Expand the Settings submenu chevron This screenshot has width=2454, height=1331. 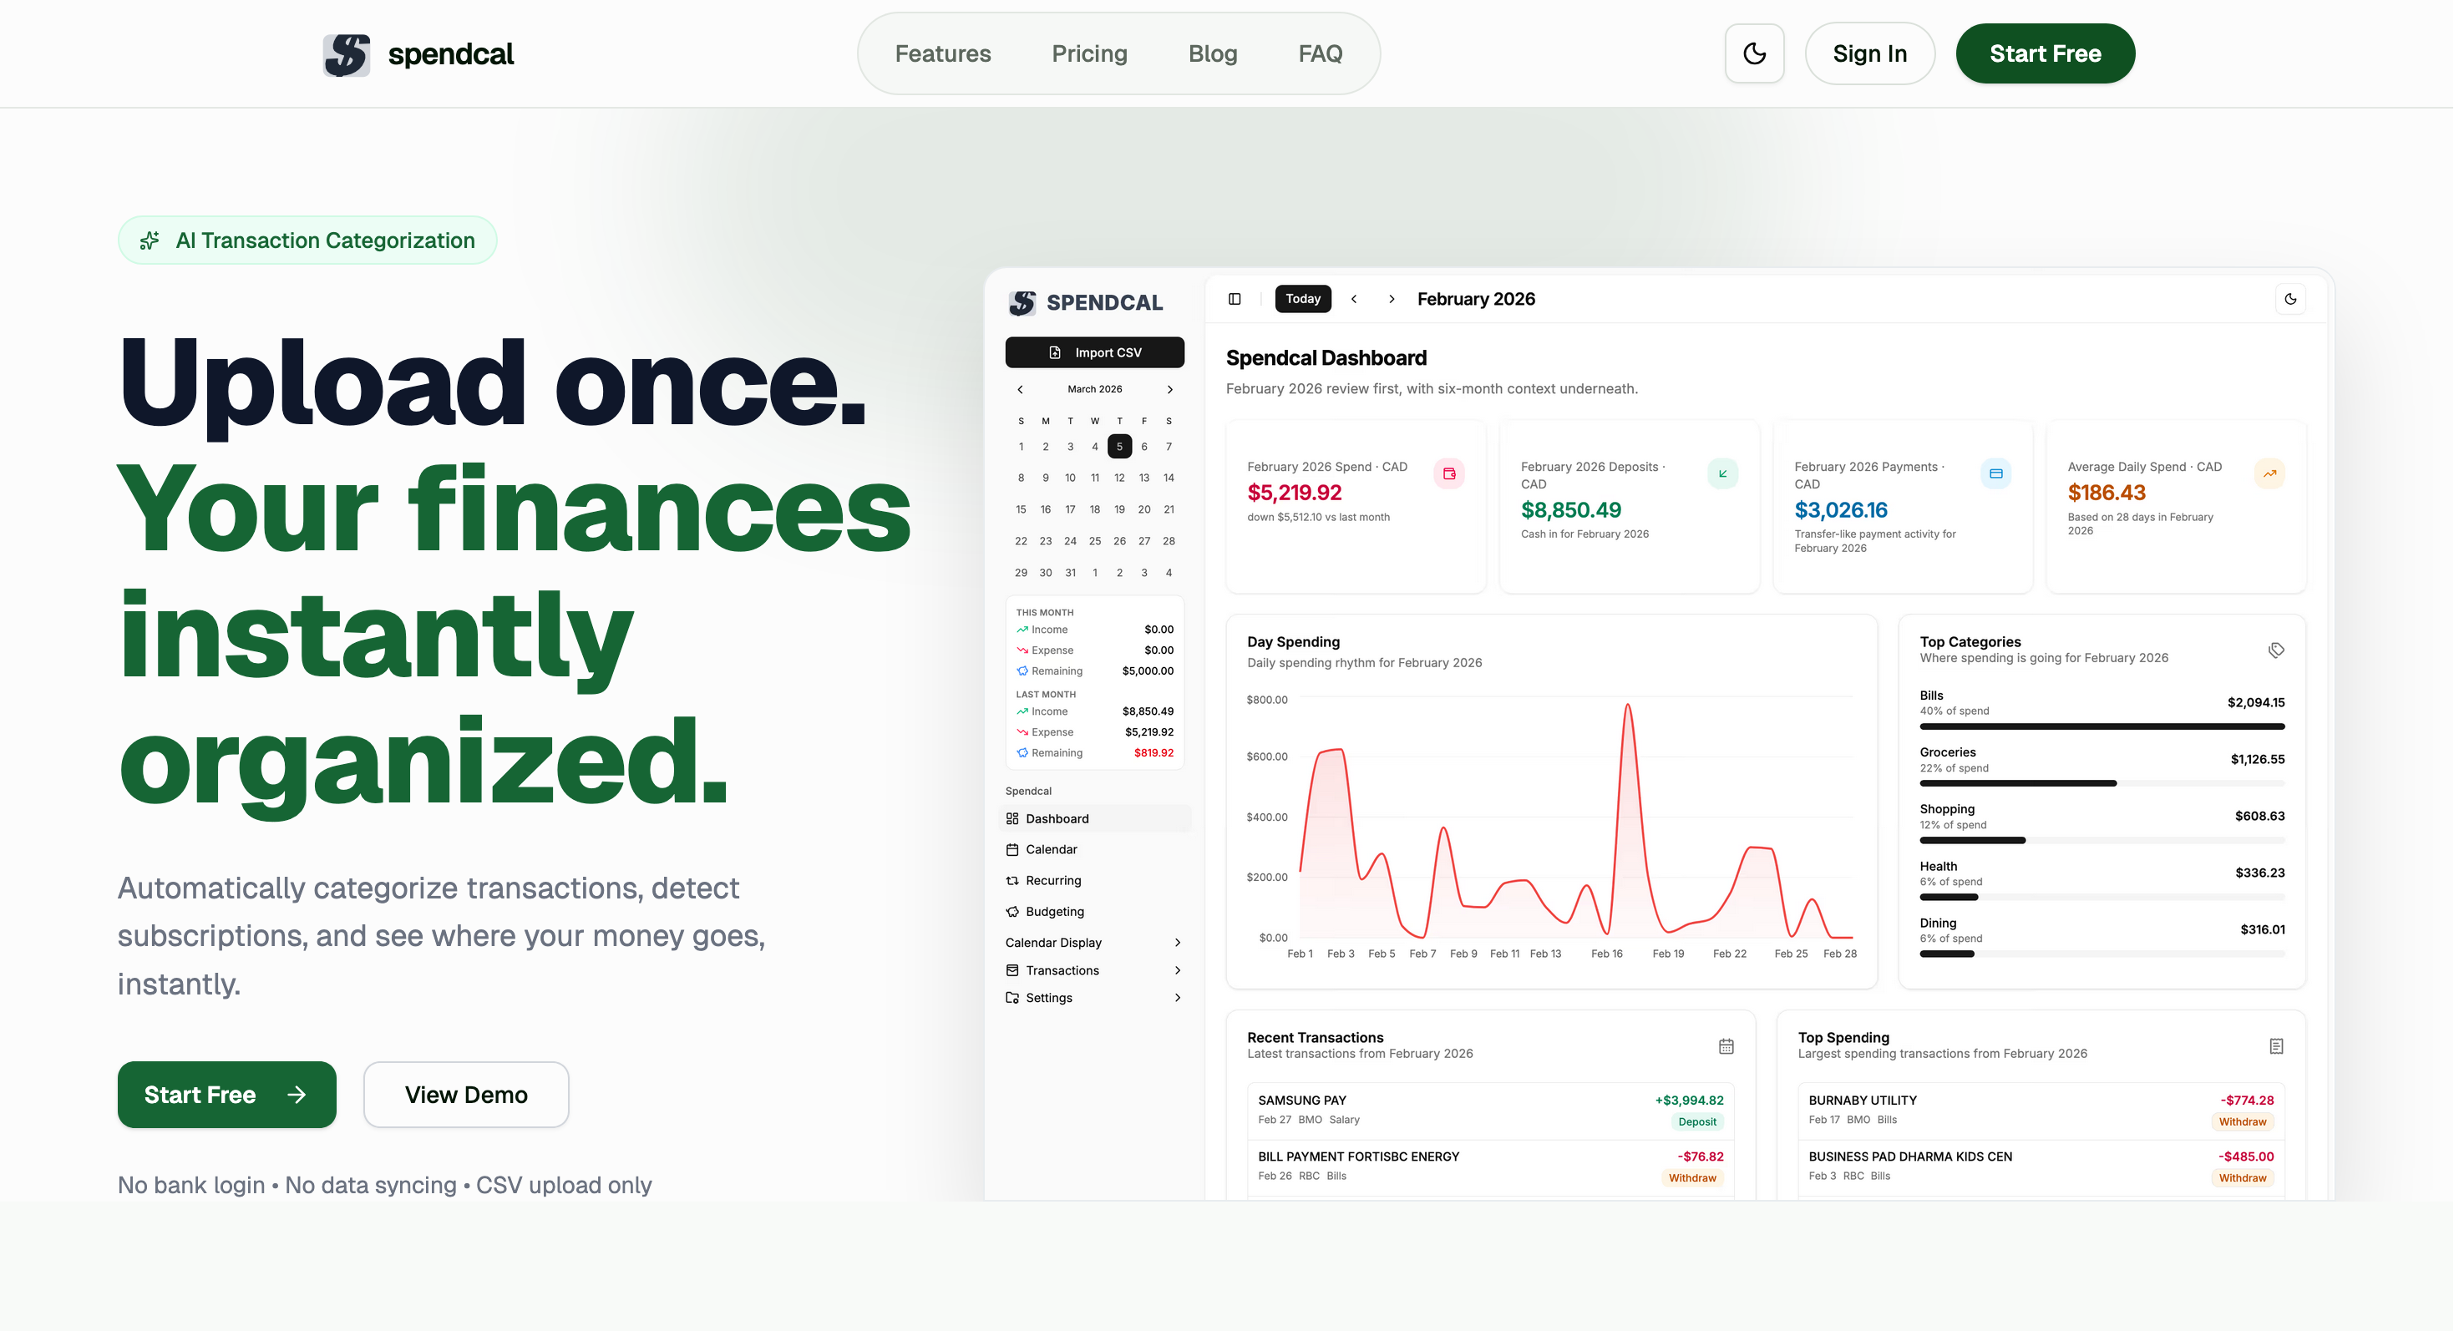pyautogui.click(x=1178, y=998)
